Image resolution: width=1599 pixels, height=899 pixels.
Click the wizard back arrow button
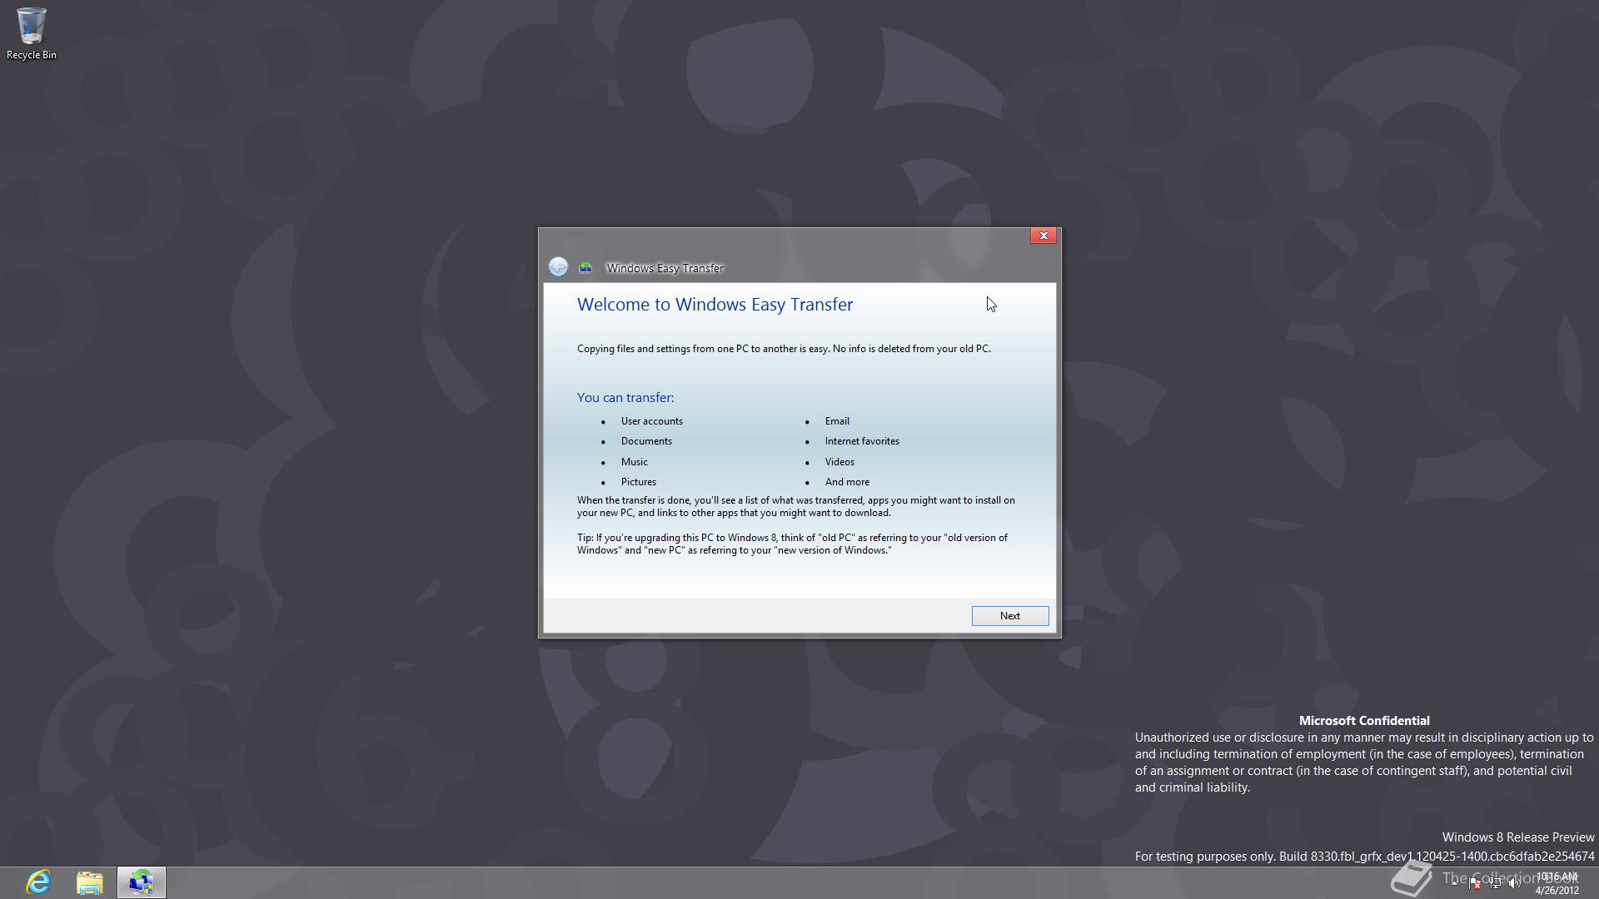558,267
